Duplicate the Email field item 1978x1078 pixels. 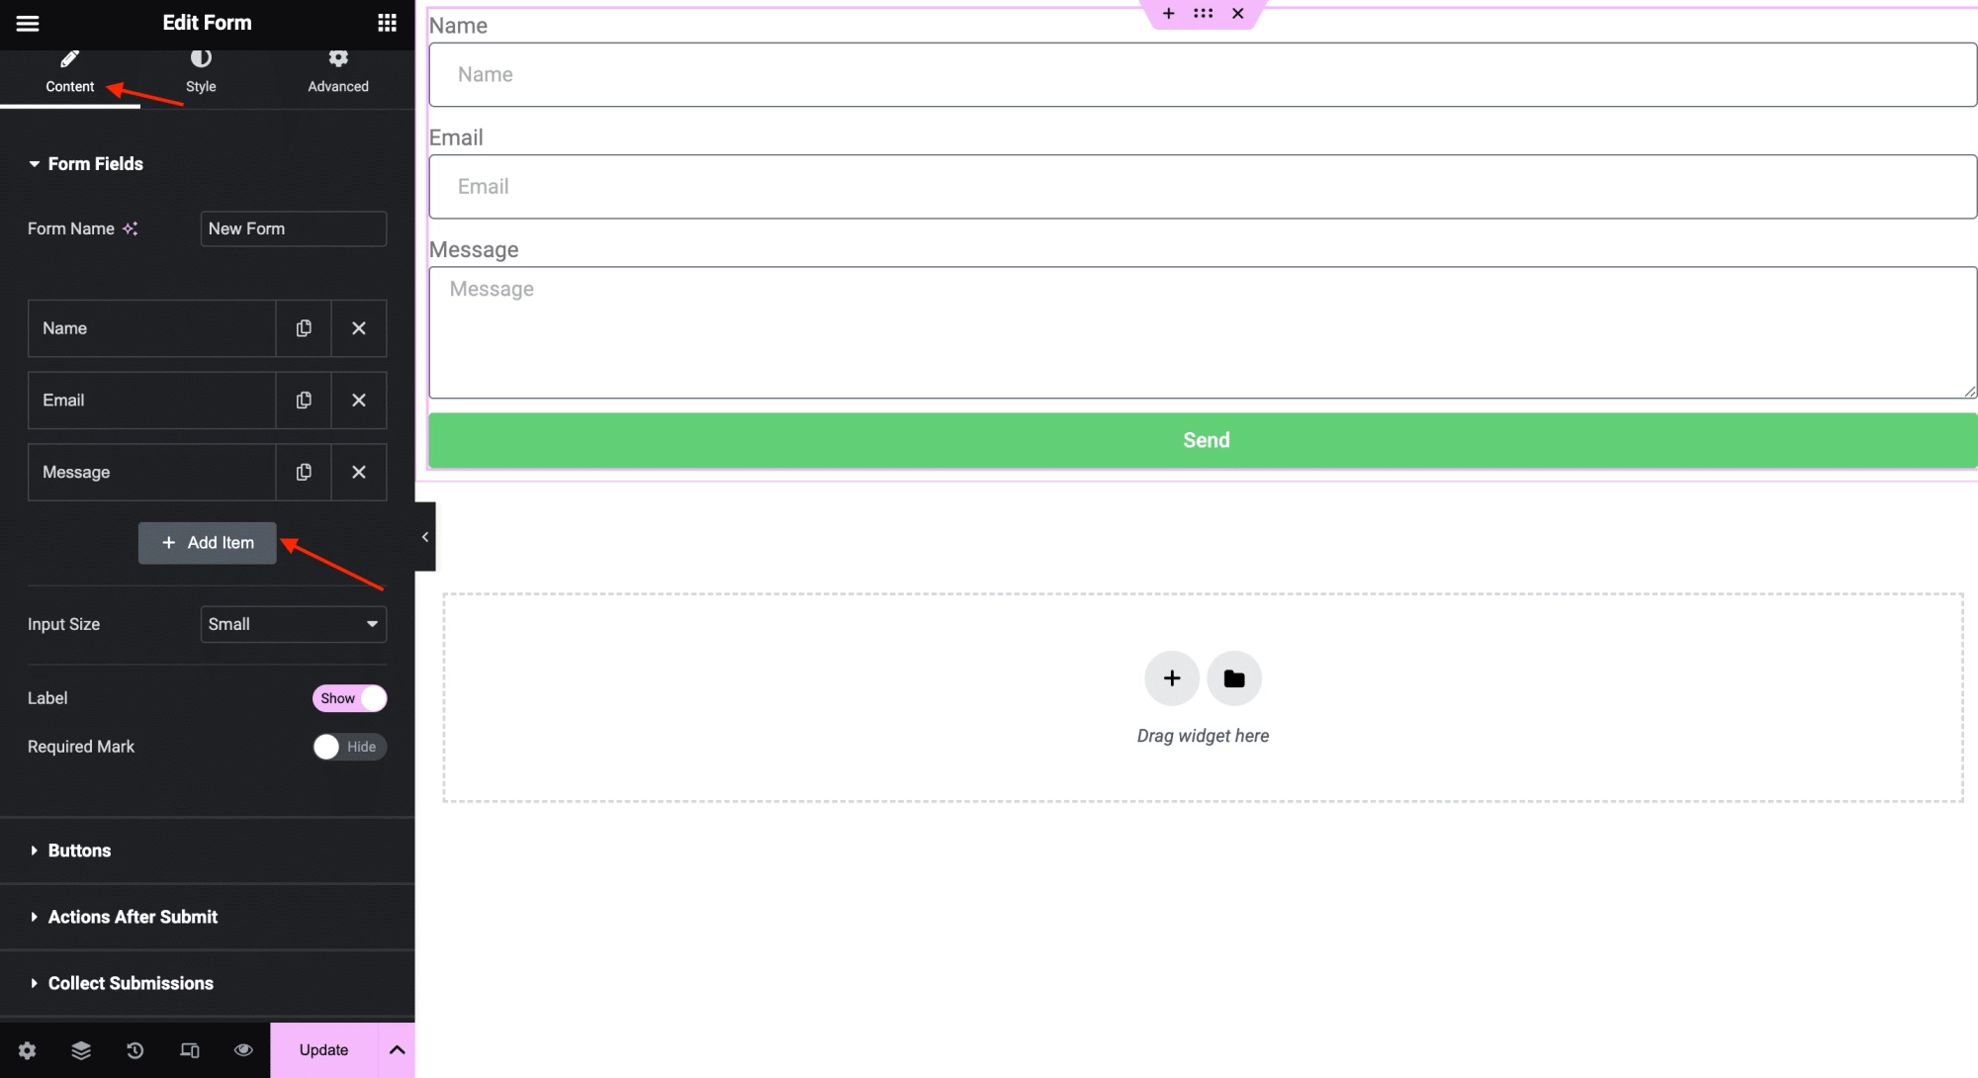pos(304,401)
